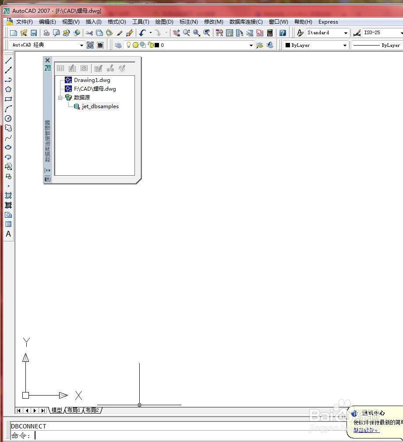Image resolution: width=403 pixels, height=442 pixels.
Task: Select the Ellipse tool
Action: click(x=8, y=148)
